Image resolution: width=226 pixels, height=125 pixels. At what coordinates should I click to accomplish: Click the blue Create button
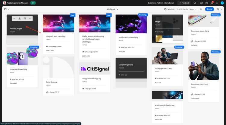(x=209, y=9)
